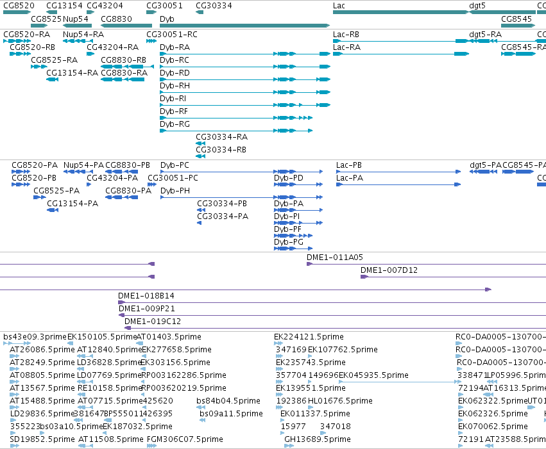Screen dimensions: 546x449
Task: Select transcript Lac-RA
Action: tap(346, 47)
